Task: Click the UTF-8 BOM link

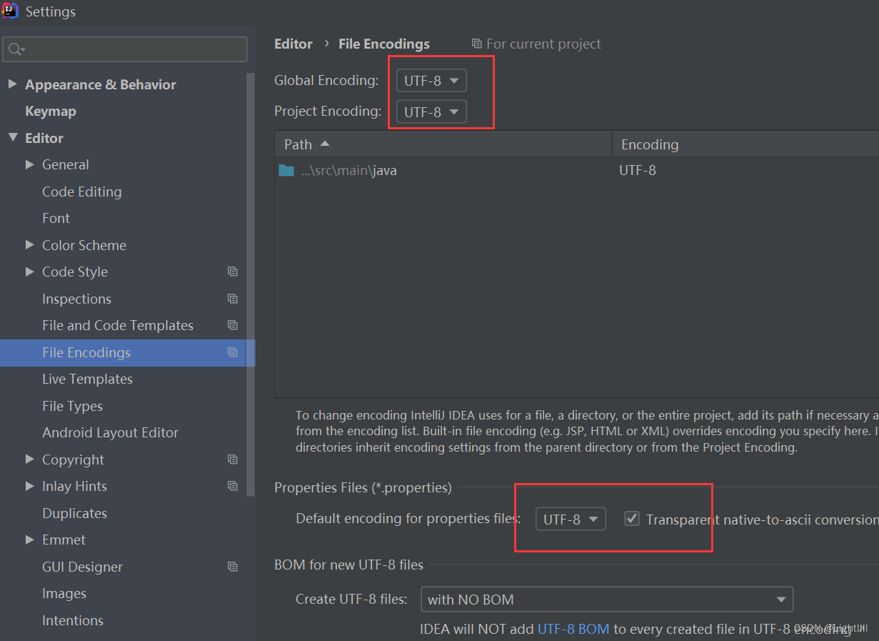Action: 573,629
